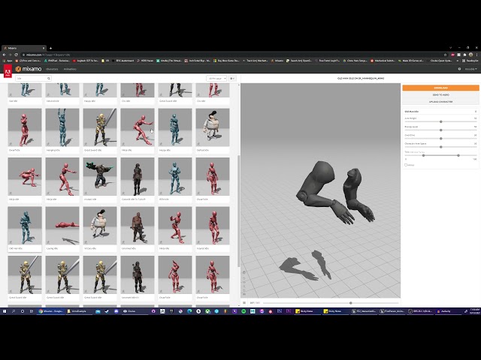
Task: Adjust the Overdrive slider
Action: point(441,139)
